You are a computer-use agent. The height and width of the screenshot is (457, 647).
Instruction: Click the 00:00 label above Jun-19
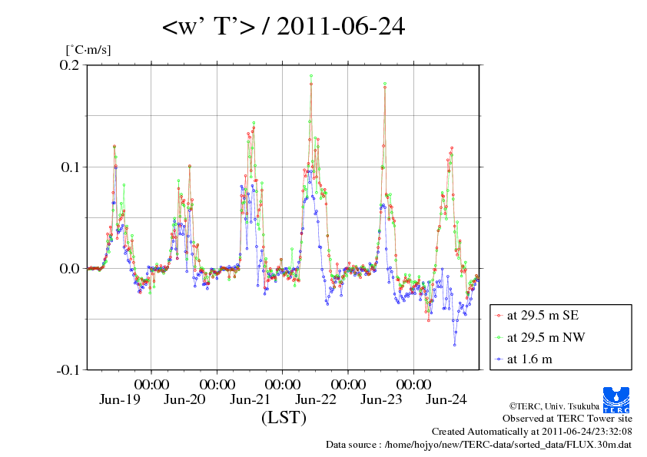(x=151, y=384)
